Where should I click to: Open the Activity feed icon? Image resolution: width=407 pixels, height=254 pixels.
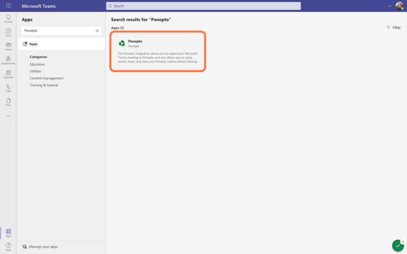(x=8, y=18)
